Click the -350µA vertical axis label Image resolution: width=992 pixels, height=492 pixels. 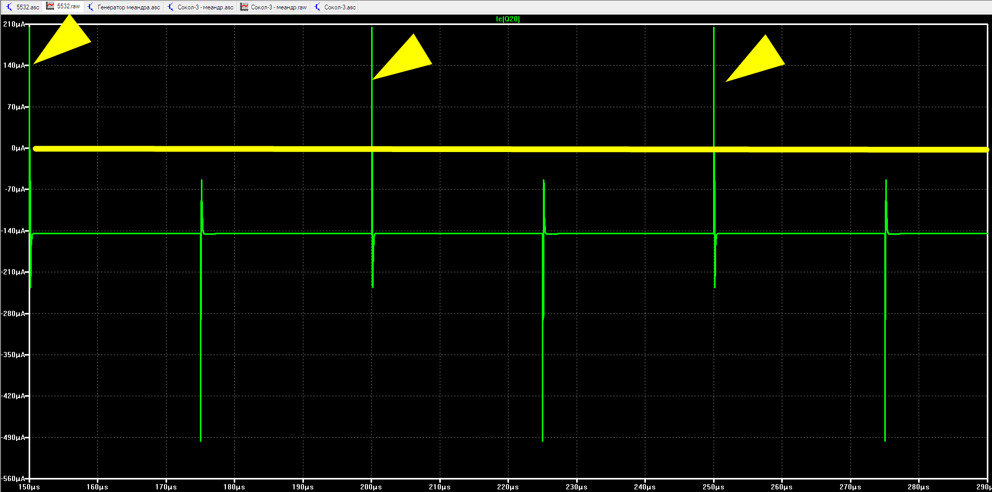[13, 355]
